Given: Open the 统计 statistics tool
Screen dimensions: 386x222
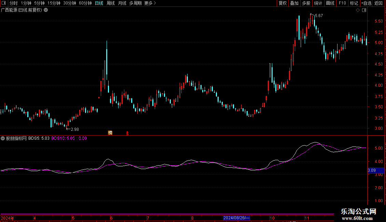Looking at the screenshot, I should coord(318,3).
